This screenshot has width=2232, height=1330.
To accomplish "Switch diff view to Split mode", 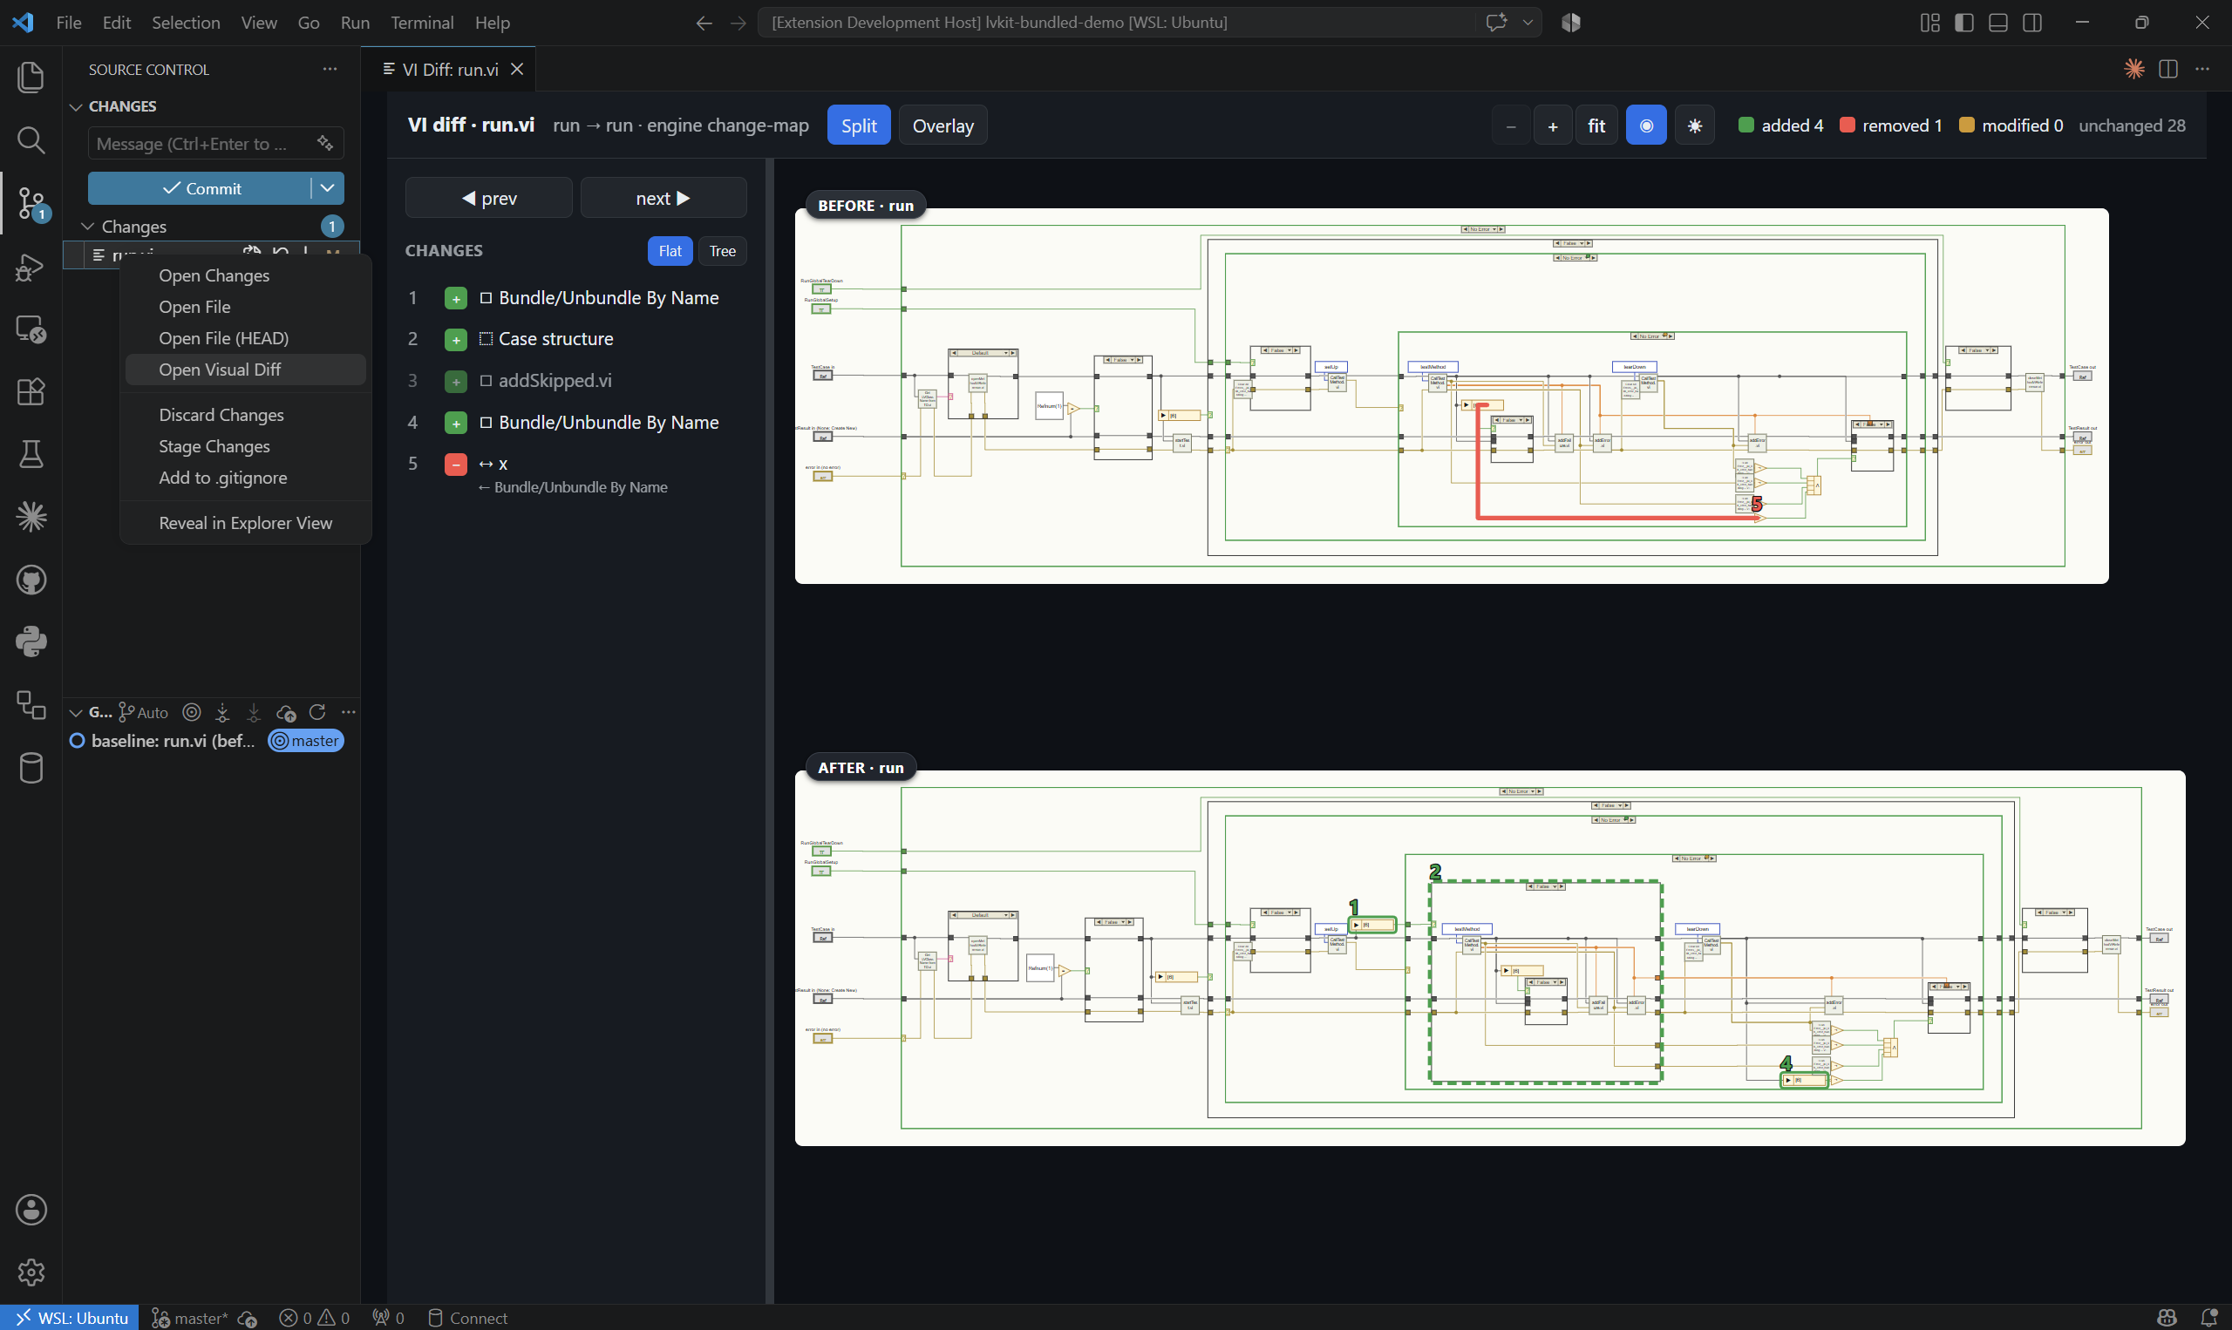I will click(858, 126).
